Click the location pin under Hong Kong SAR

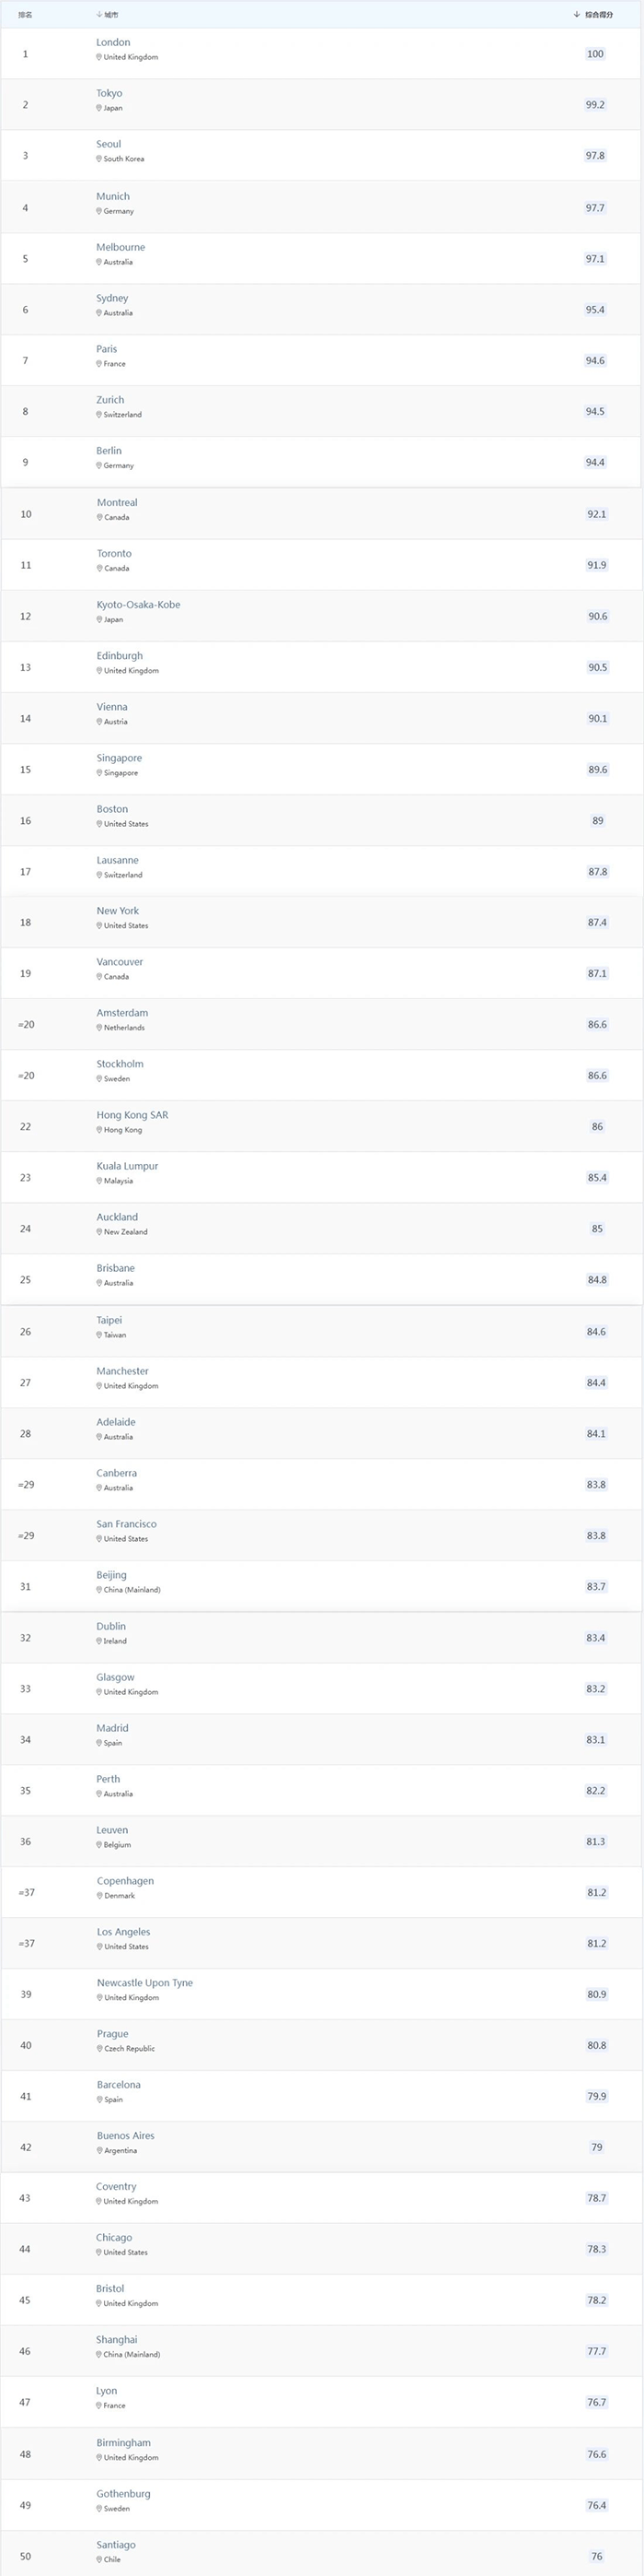point(100,1130)
